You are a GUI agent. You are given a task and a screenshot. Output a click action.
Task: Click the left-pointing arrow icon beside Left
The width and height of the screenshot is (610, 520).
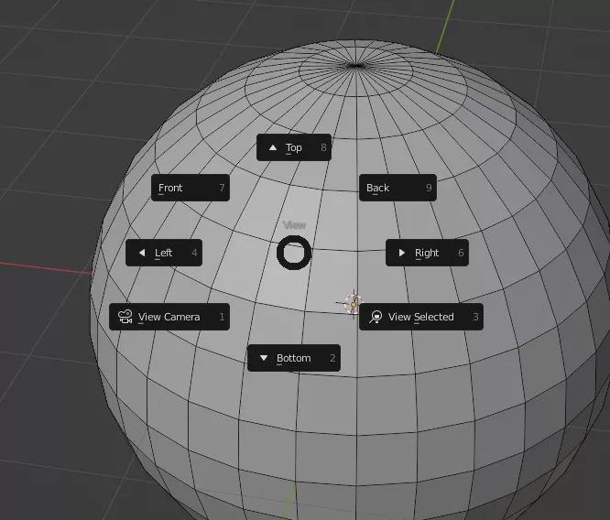pos(141,253)
